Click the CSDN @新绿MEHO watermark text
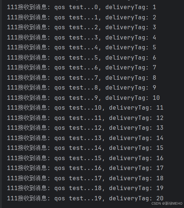 click(167, 204)
